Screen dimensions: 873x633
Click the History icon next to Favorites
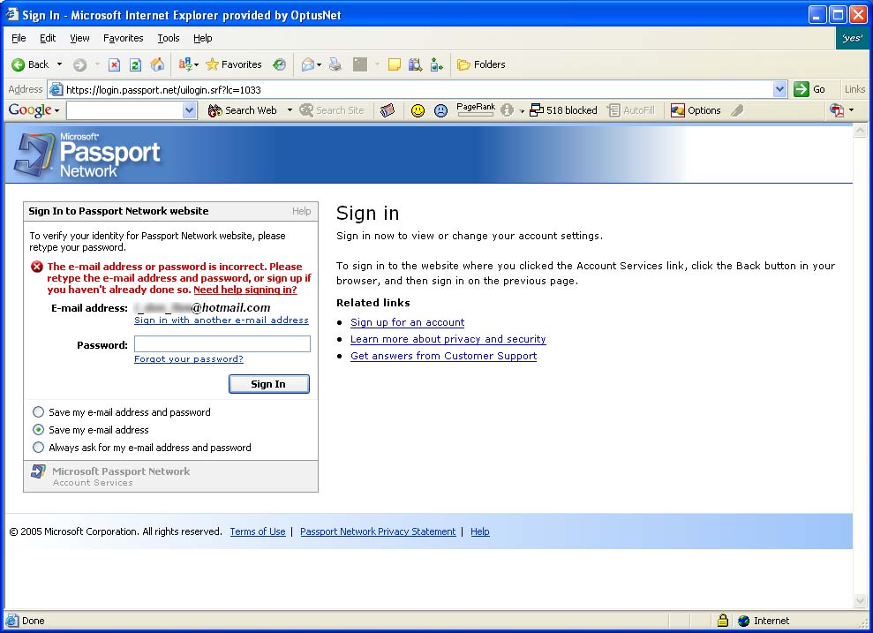point(279,64)
